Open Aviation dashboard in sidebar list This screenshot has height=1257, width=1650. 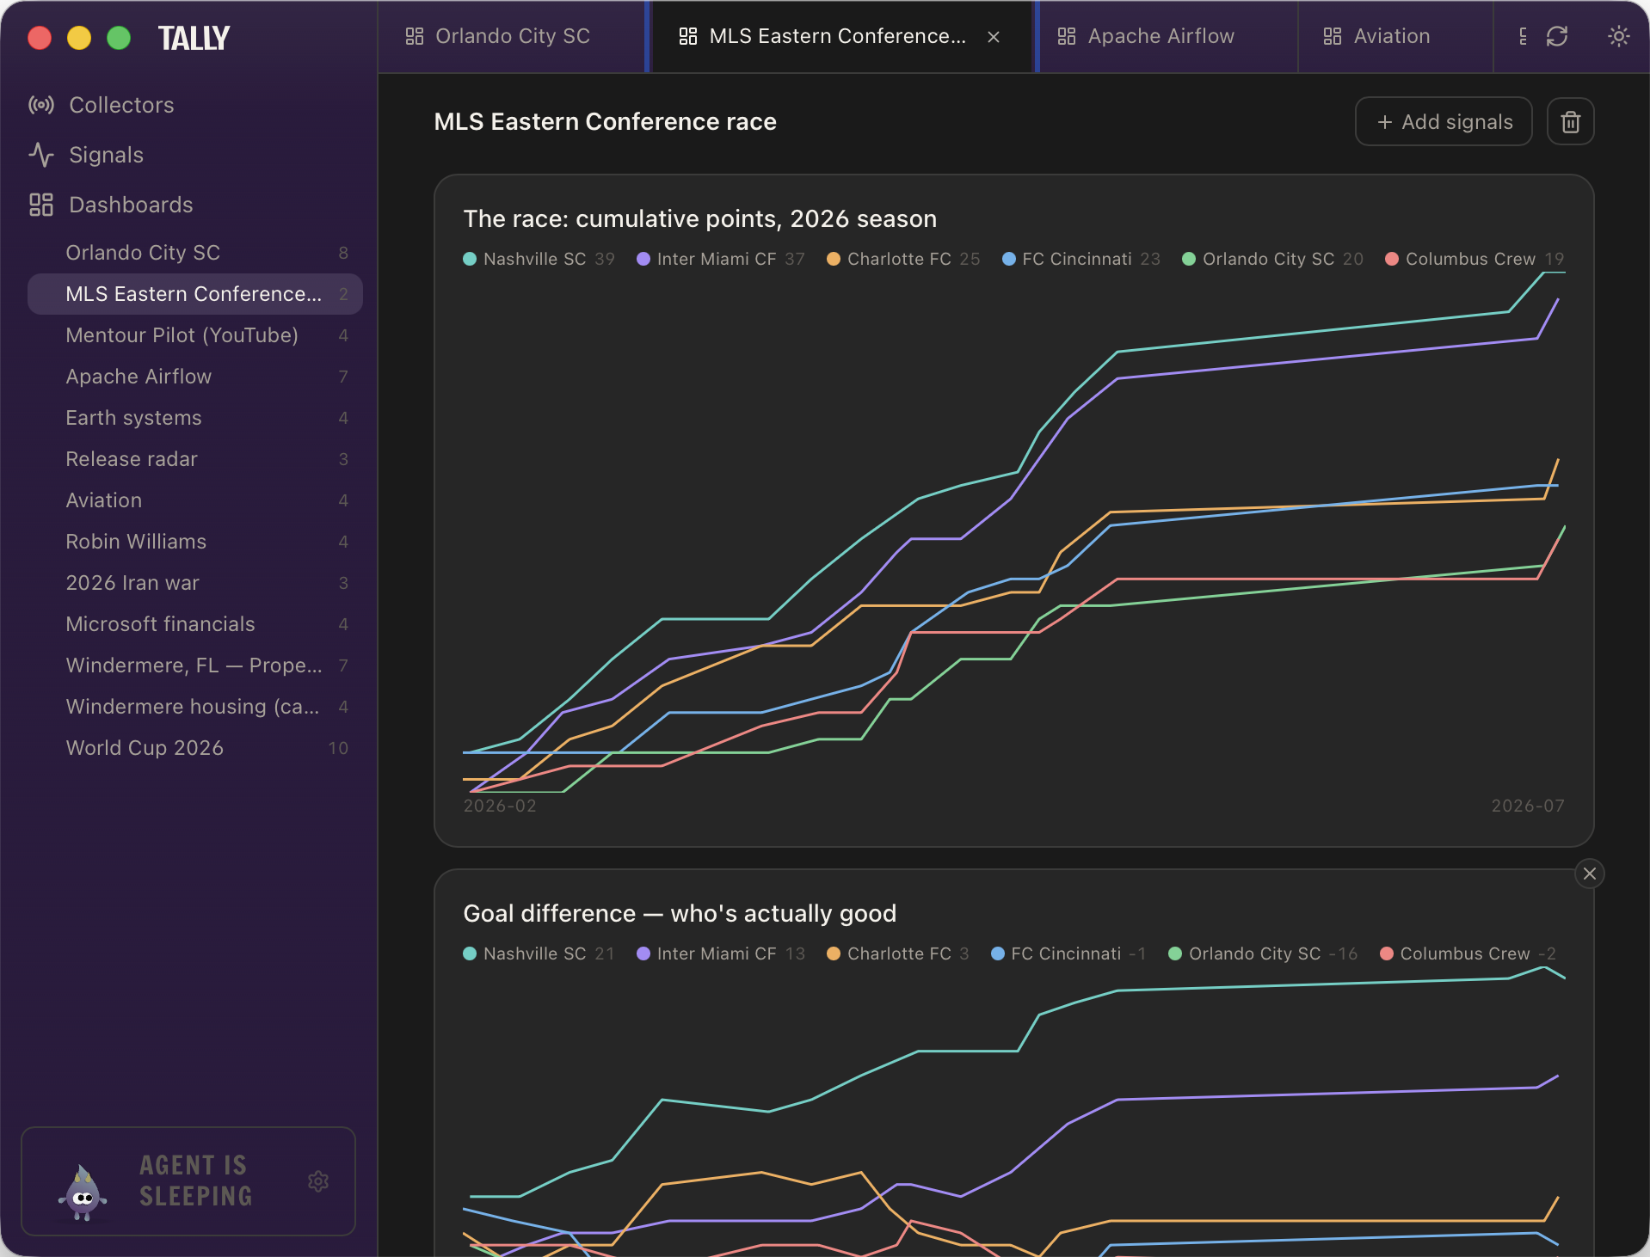[x=195, y=500]
